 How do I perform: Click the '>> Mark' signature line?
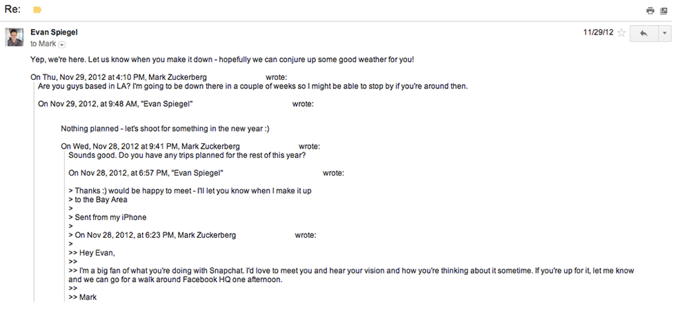(x=83, y=297)
